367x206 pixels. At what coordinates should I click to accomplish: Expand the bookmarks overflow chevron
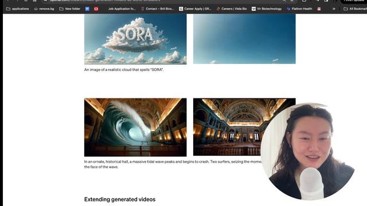[334, 9]
